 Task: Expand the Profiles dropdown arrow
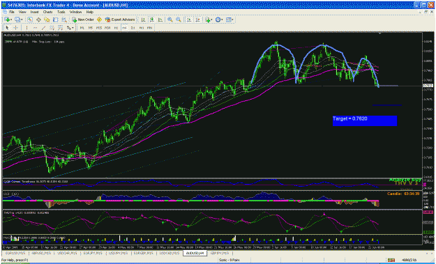[x=22, y=20]
